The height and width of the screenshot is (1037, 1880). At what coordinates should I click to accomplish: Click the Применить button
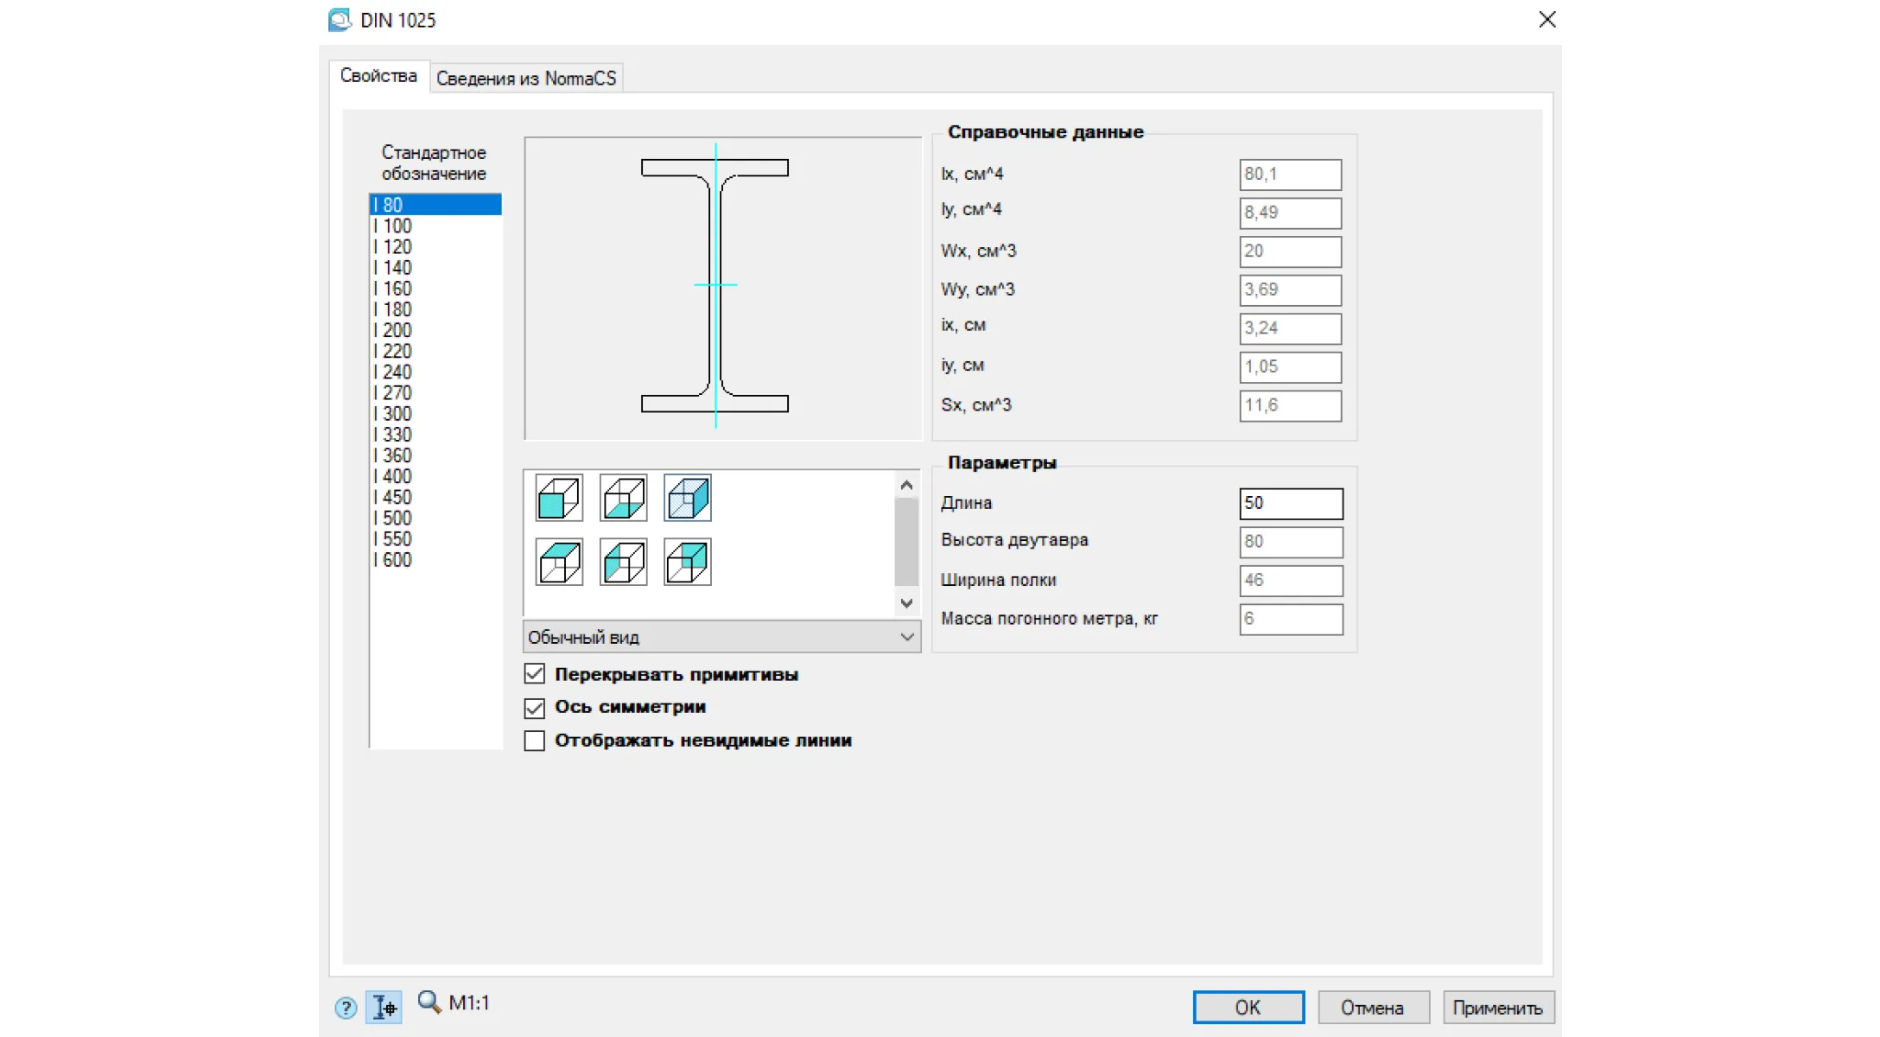click(x=1497, y=1008)
